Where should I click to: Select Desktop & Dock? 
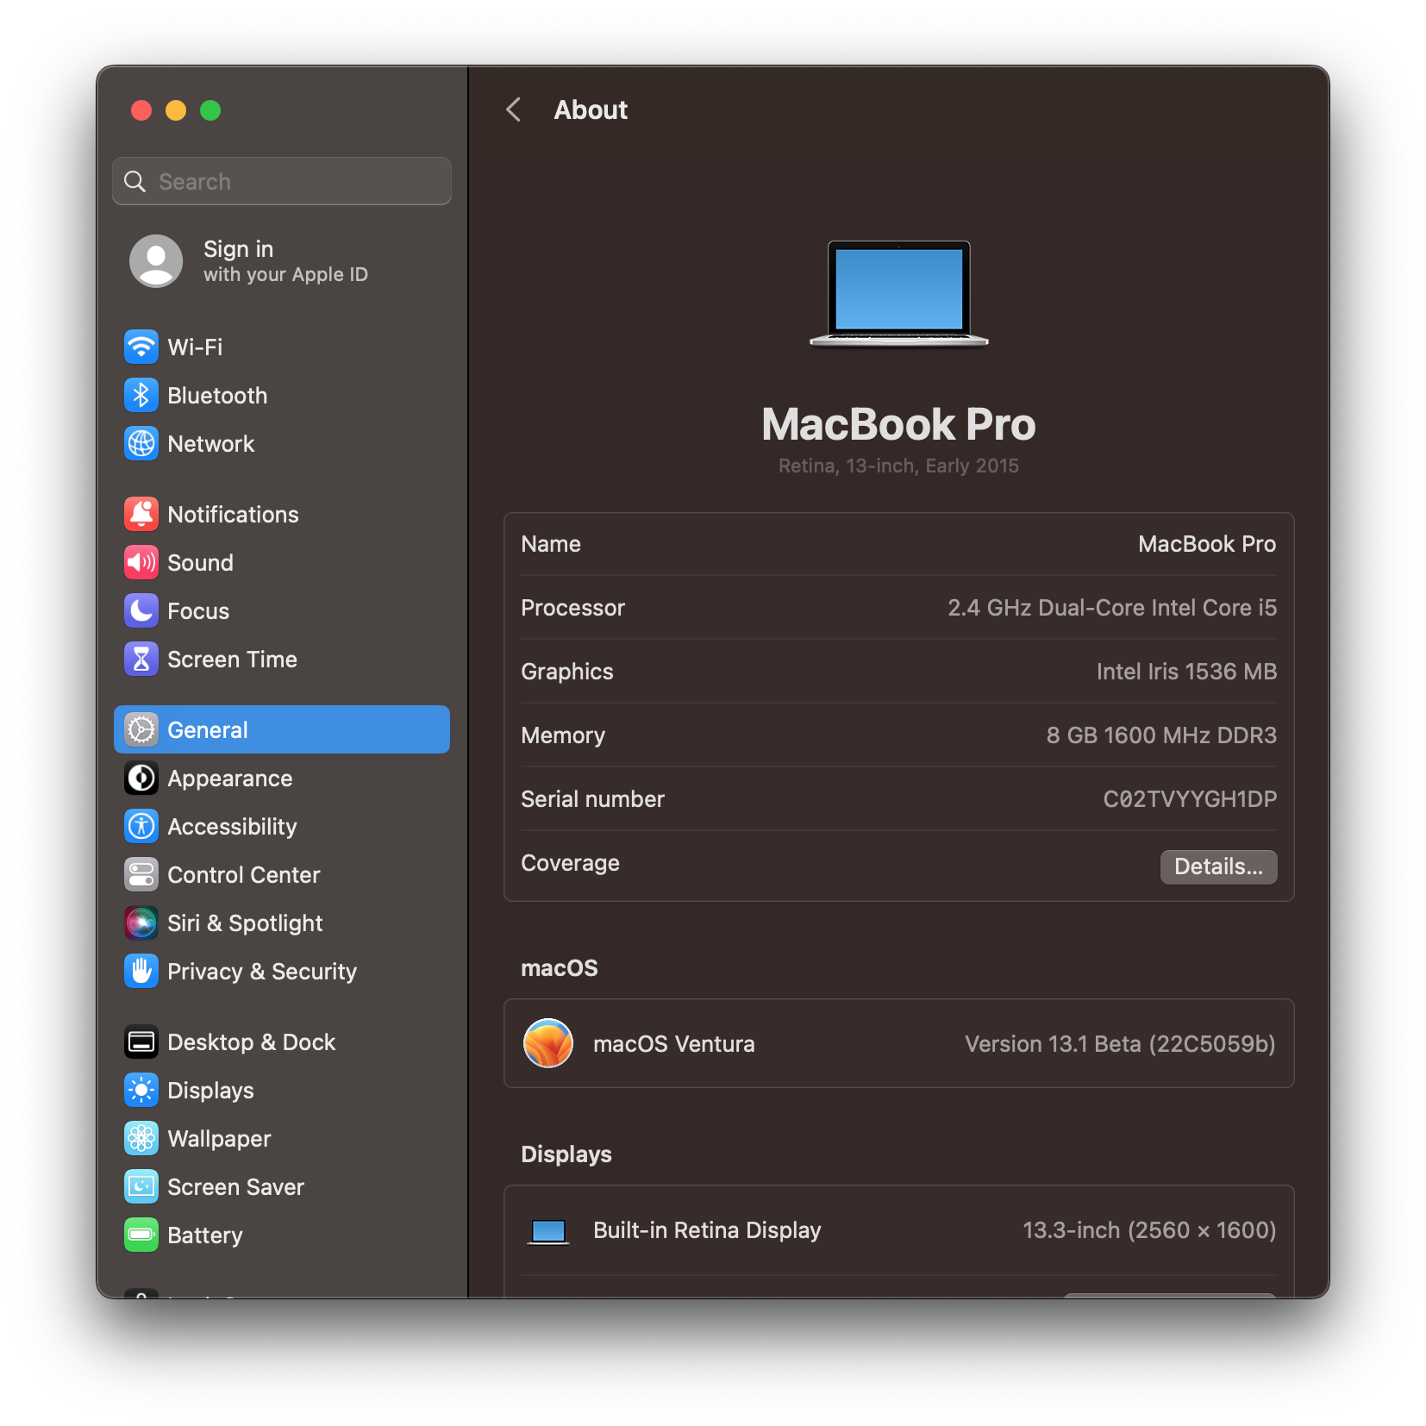[x=282, y=1042]
